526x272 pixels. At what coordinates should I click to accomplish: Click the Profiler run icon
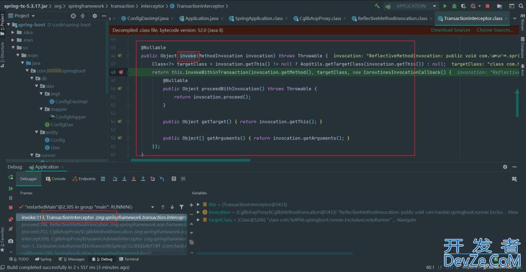pos(473,6)
